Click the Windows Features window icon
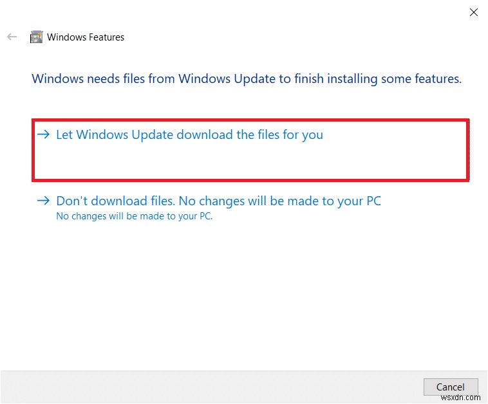The height and width of the screenshot is (404, 488). (x=37, y=37)
